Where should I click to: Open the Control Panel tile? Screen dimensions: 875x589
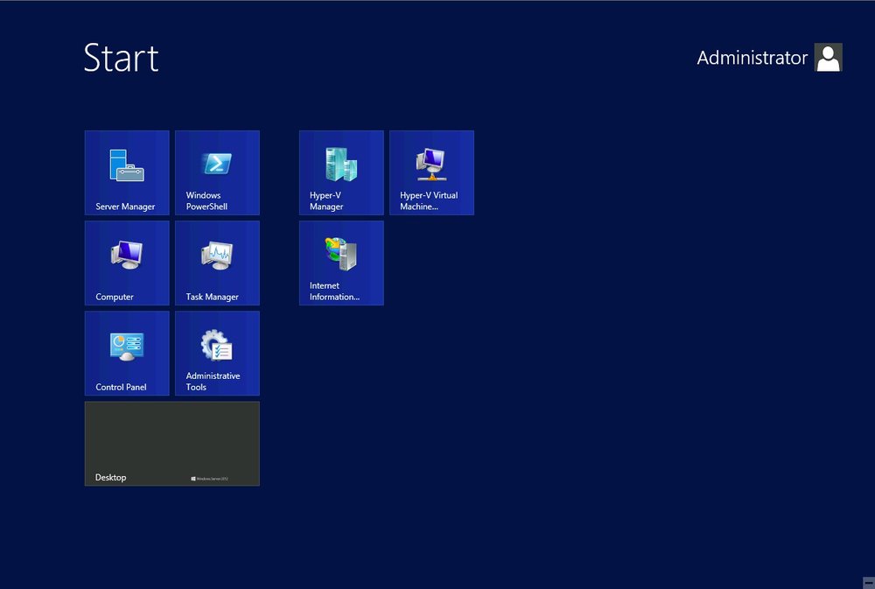(127, 354)
